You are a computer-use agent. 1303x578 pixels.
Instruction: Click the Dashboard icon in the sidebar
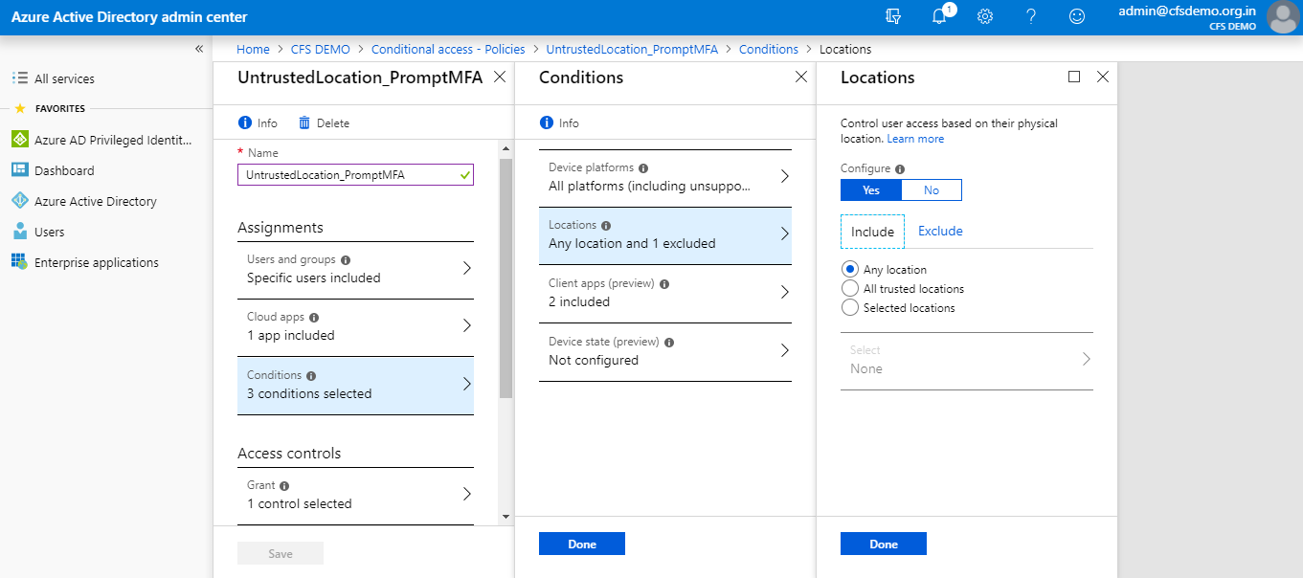coord(19,170)
